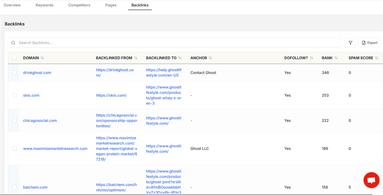Open the red chat support bubble

371,180
